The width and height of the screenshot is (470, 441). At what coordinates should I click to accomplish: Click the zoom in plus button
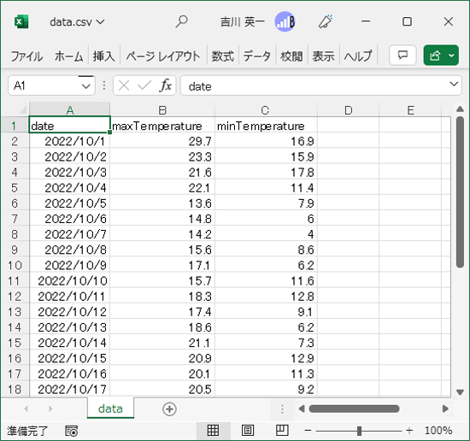[409, 431]
